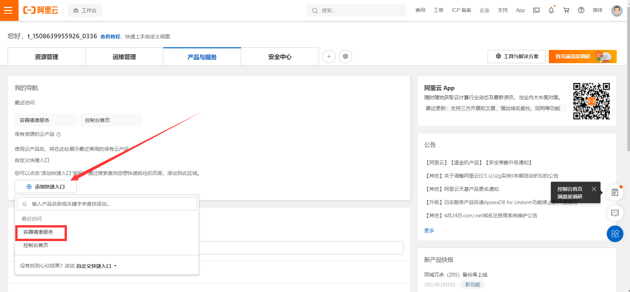This screenshot has height=292, width=630.
Task: Click the 添加快捷入口 button
Action: [x=46, y=187]
